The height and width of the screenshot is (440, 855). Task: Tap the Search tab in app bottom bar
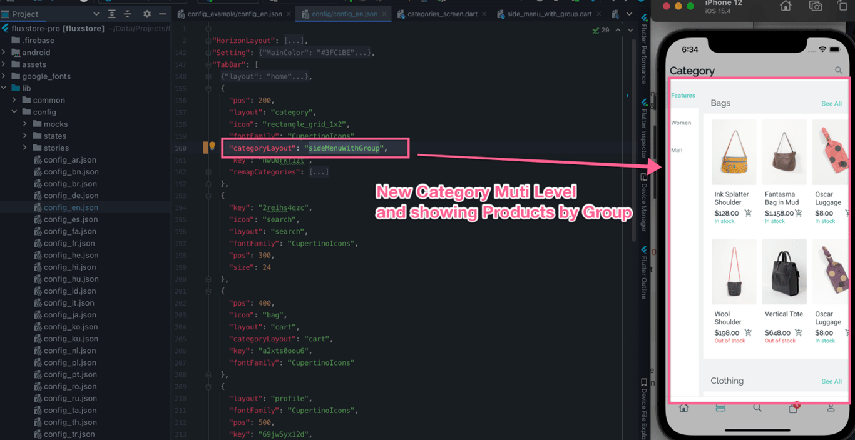[x=757, y=408]
